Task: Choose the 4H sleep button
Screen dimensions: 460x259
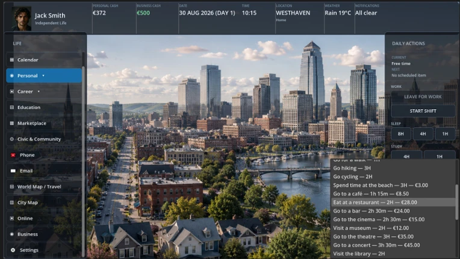Action: coord(423,134)
